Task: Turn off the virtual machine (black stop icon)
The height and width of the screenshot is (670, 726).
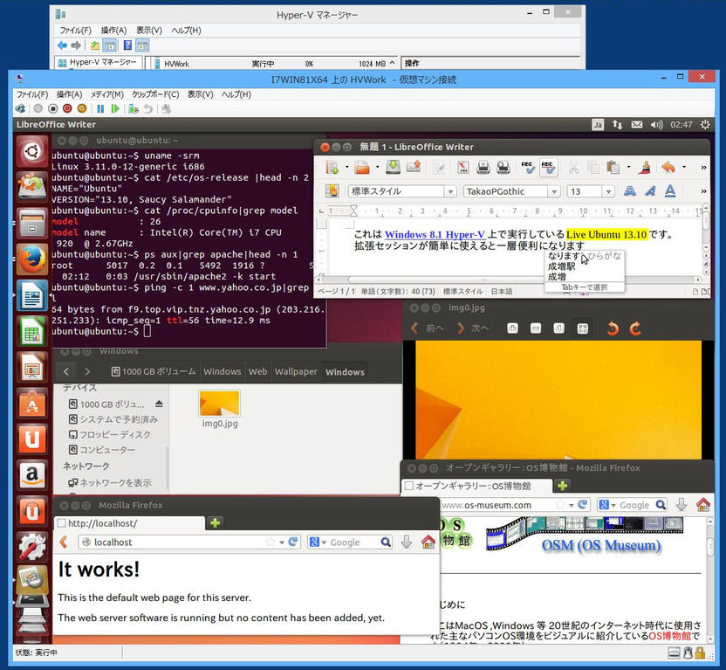Action: tap(52, 109)
